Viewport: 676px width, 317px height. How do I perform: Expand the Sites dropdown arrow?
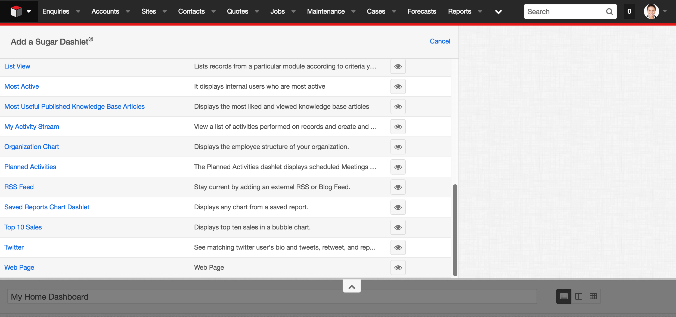tap(165, 11)
